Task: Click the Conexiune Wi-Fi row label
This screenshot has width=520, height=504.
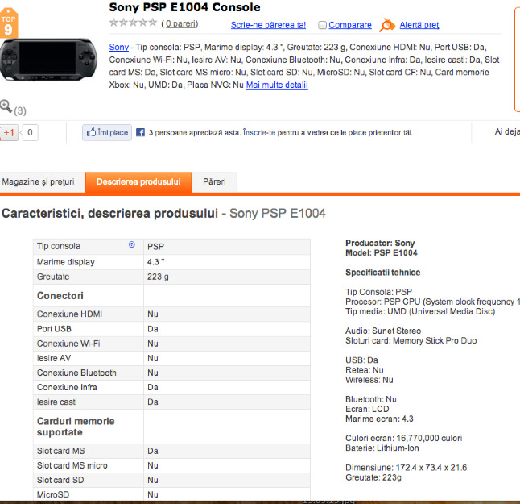Action: (68, 344)
